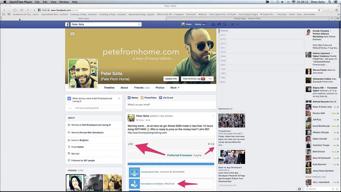Jump to Born on the timeline

click(x=223, y=82)
